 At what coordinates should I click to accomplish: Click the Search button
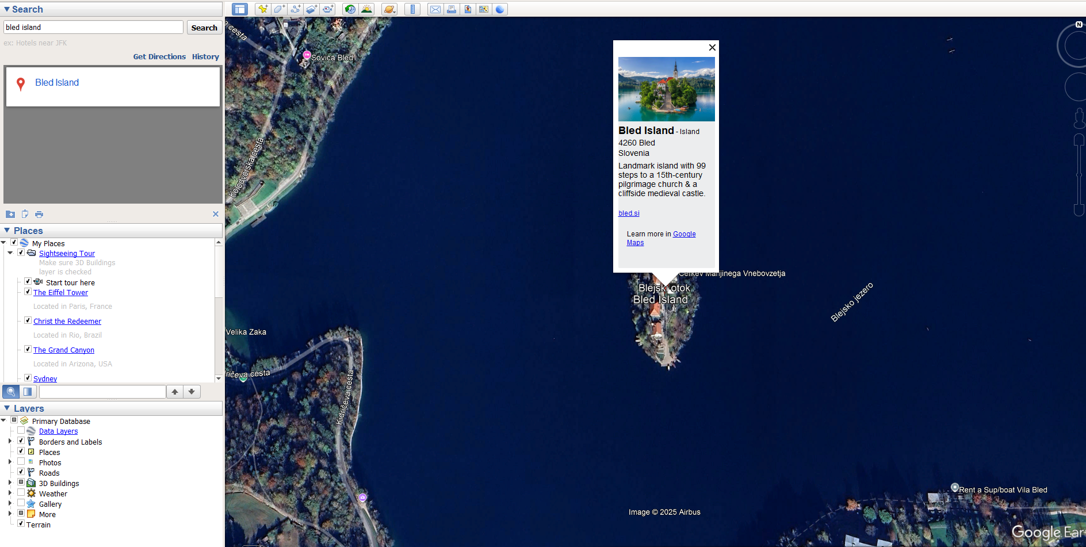coord(204,28)
